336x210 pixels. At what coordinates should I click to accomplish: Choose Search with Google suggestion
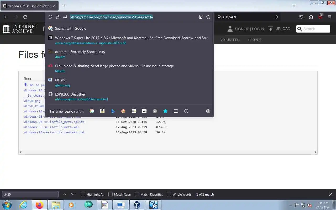(x=129, y=28)
